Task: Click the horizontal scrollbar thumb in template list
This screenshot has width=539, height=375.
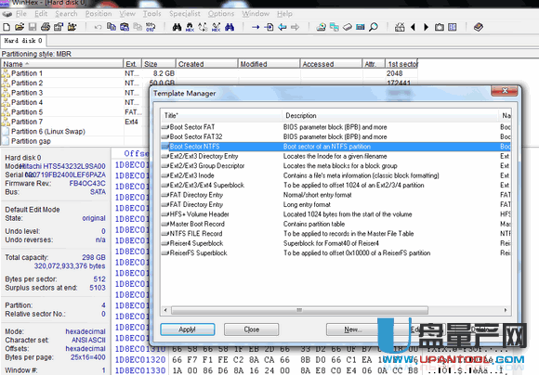Action: 299,310
